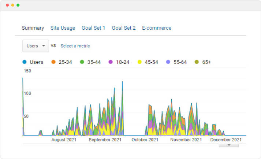Select the Goal Set 1 tab
This screenshot has width=261, height=159.
pos(93,28)
